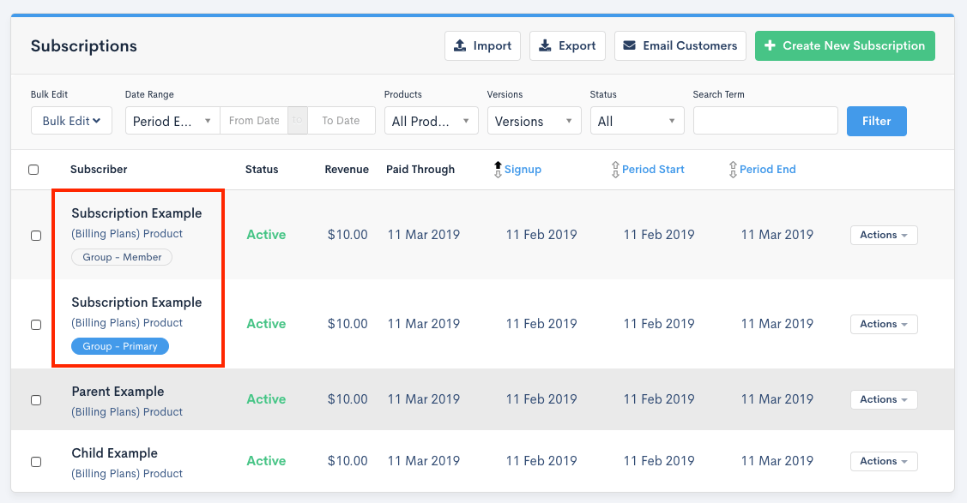Open the Bulk Edit dropdown
The width and height of the screenshot is (967, 503).
pos(72,121)
